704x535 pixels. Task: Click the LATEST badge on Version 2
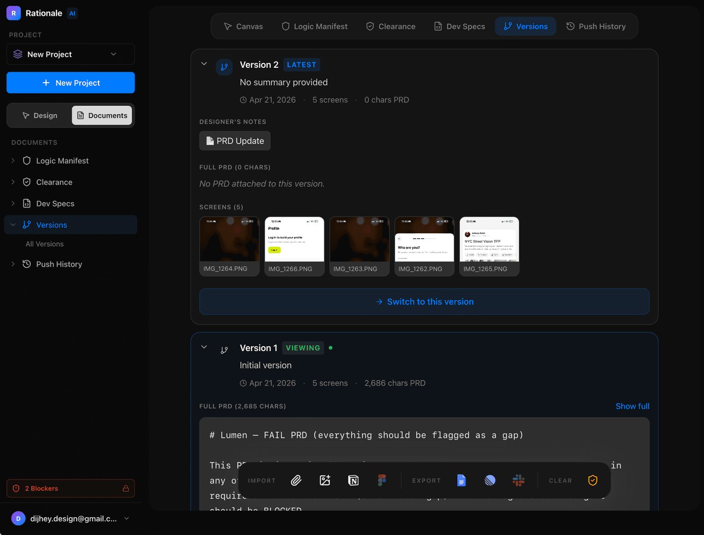pyautogui.click(x=302, y=65)
